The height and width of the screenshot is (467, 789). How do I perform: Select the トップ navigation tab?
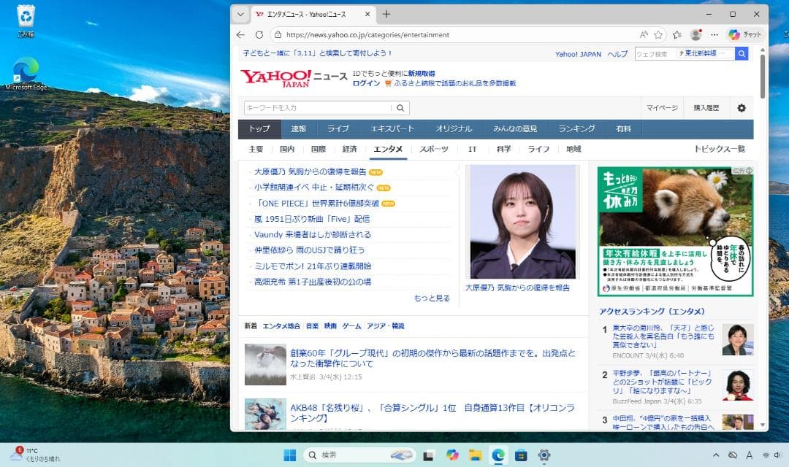259,128
